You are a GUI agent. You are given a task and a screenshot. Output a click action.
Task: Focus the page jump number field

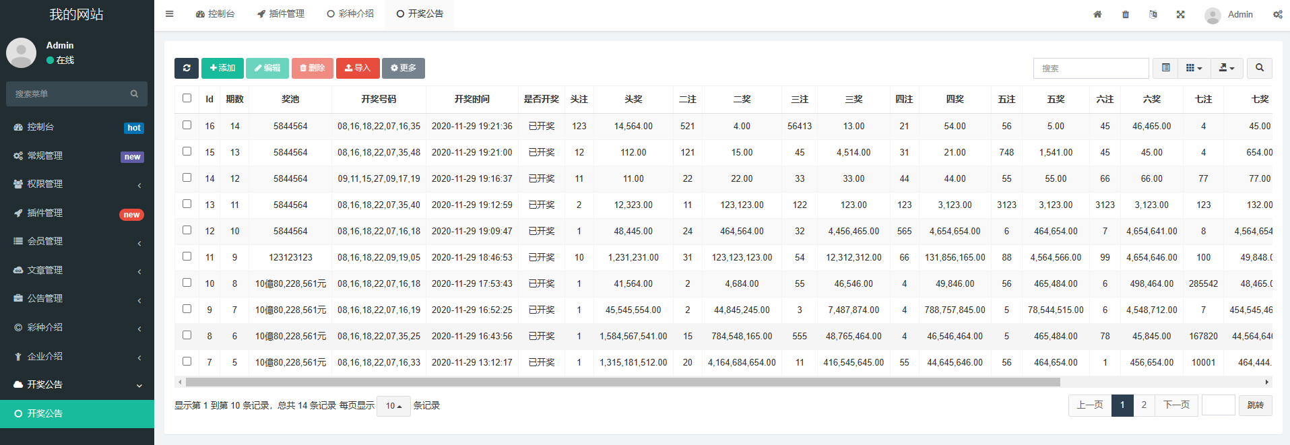pyautogui.click(x=1218, y=405)
